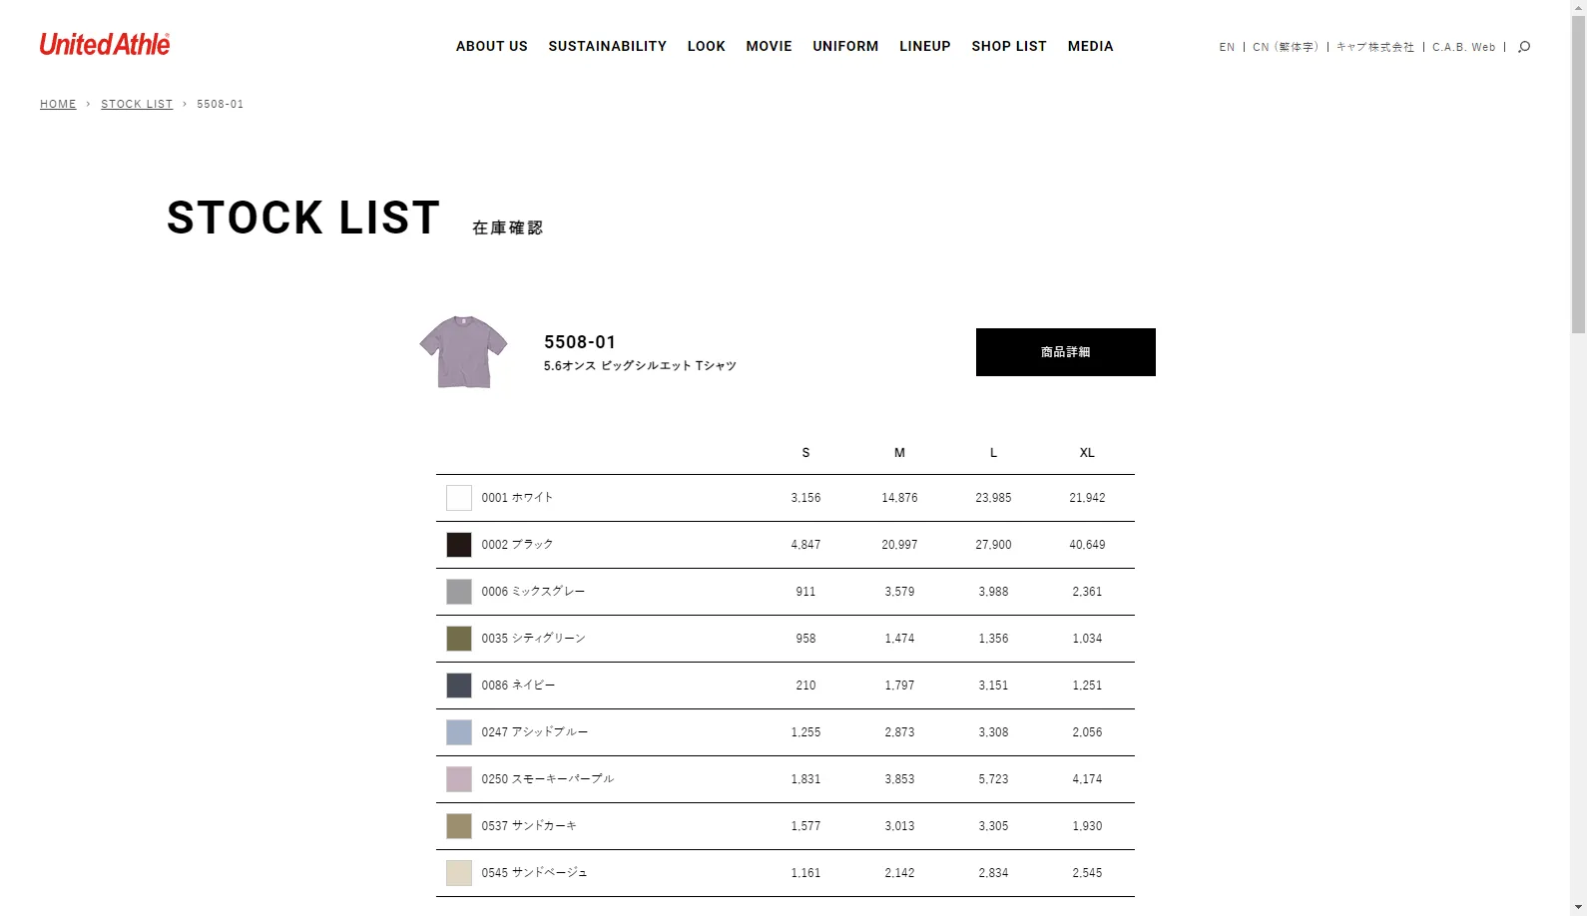Click the purple T-shirt product thumbnail

click(463, 351)
